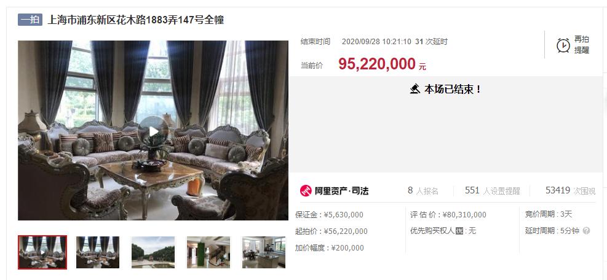Image resolution: width=607 pixels, height=280 pixels.
Task: Select the staircase hallway thumbnail
Action: (208, 252)
